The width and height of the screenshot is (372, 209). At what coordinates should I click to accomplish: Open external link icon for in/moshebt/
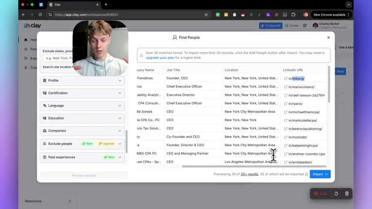click(x=286, y=137)
